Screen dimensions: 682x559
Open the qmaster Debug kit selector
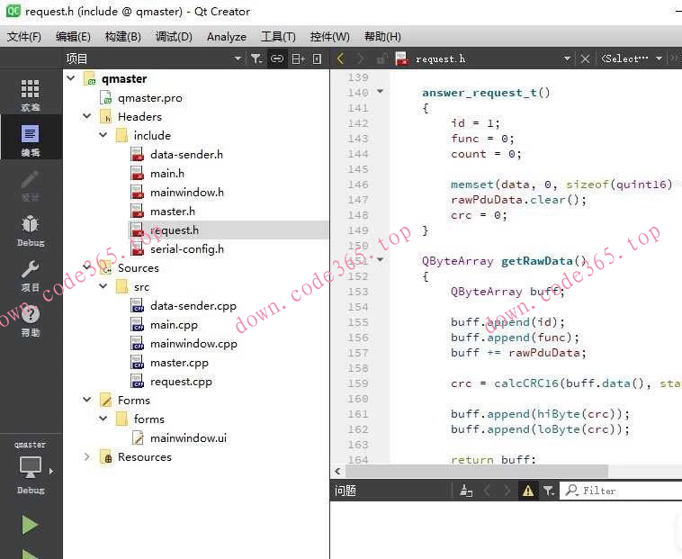click(31, 468)
